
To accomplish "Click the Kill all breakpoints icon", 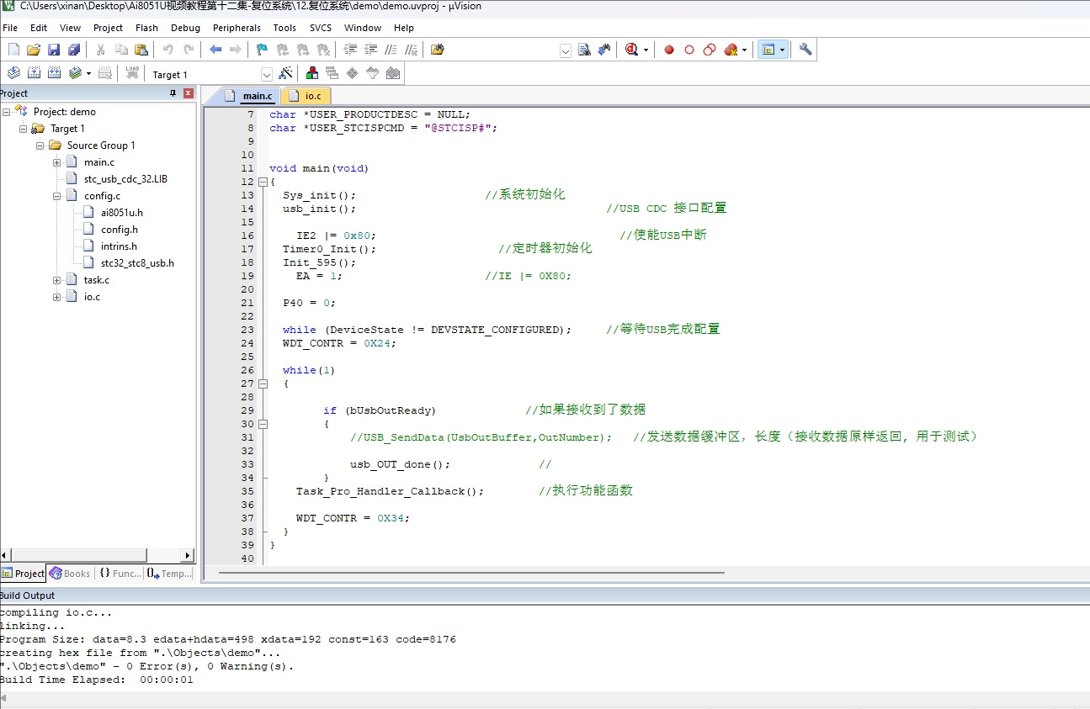I will pyautogui.click(x=731, y=50).
